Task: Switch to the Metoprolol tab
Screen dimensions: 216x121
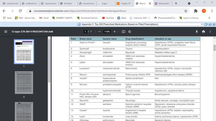Action: click(163, 4)
